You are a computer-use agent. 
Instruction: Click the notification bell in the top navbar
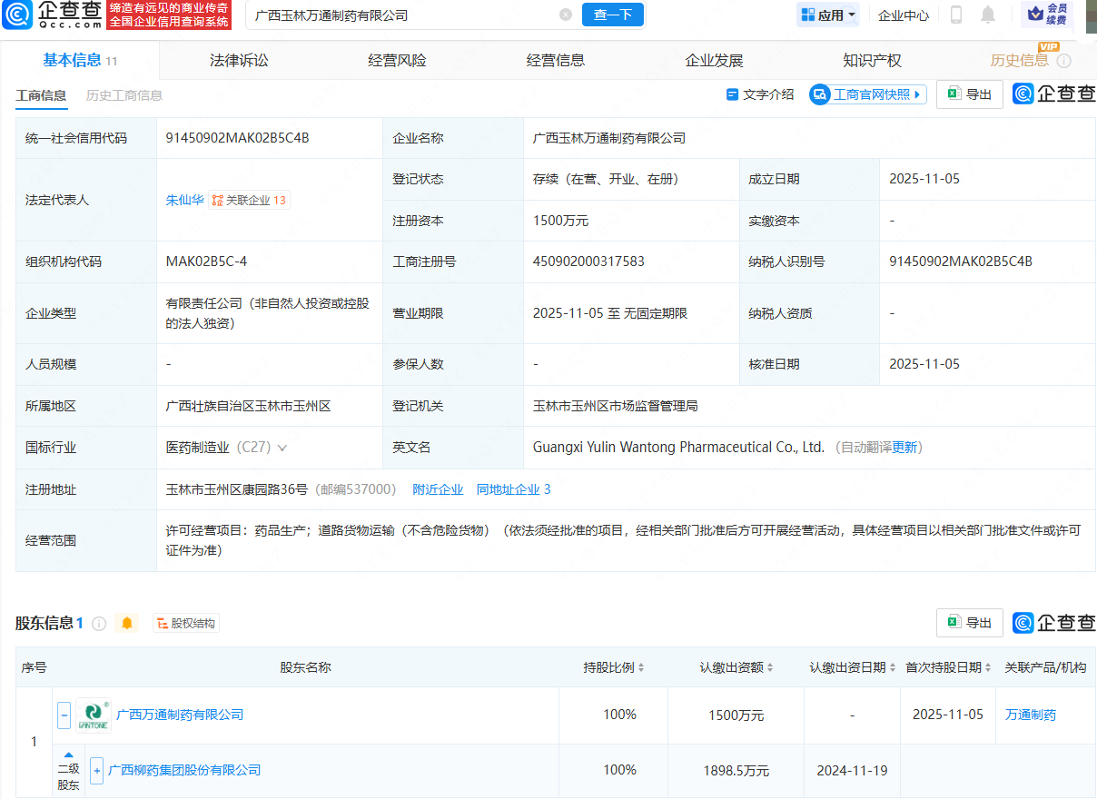[x=988, y=15]
